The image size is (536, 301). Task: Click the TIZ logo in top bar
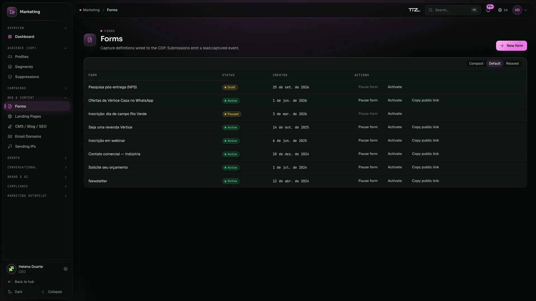click(414, 10)
